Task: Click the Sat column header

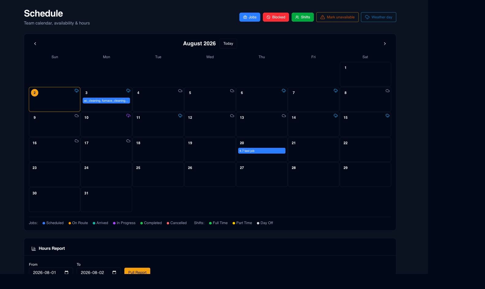Action: pyautogui.click(x=365, y=57)
